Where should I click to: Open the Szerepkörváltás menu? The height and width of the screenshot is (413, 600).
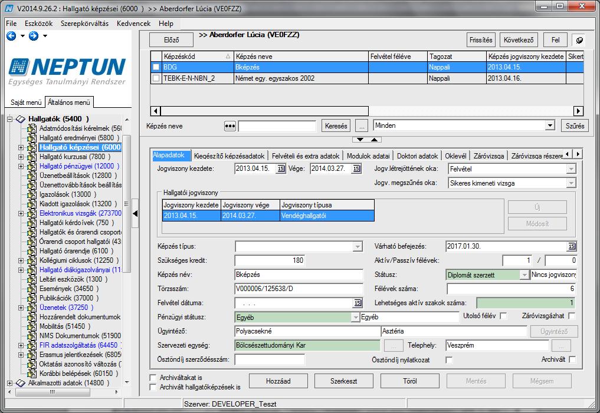84,24
